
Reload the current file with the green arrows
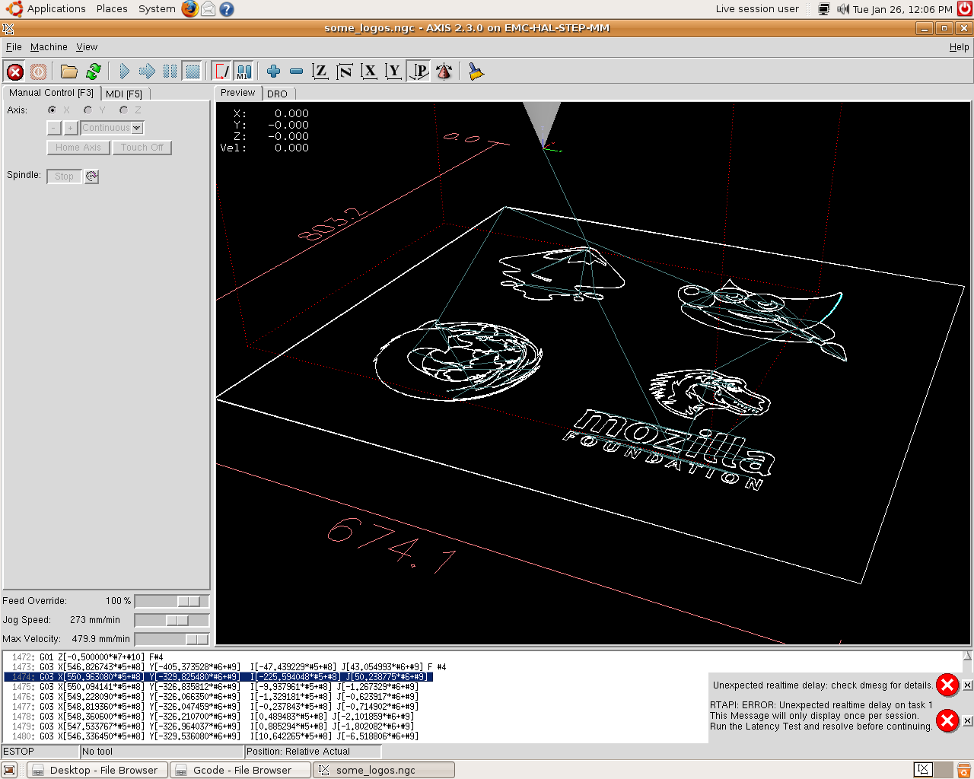tap(94, 72)
